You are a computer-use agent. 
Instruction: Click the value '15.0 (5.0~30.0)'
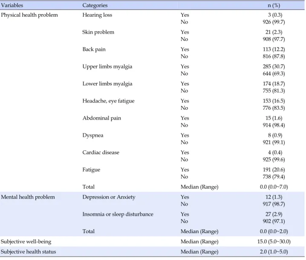click(274, 242)
